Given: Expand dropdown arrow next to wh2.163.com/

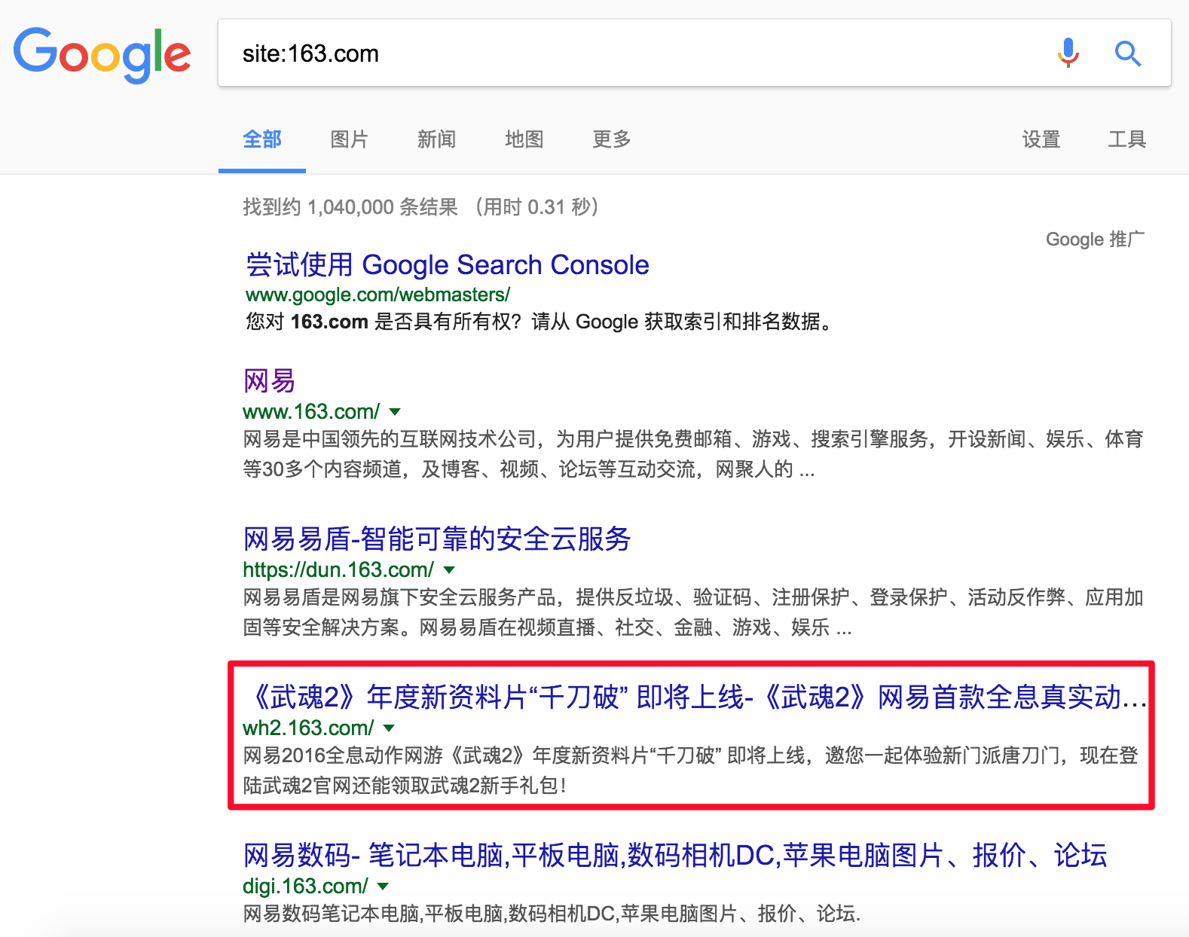Looking at the screenshot, I should click(x=389, y=728).
